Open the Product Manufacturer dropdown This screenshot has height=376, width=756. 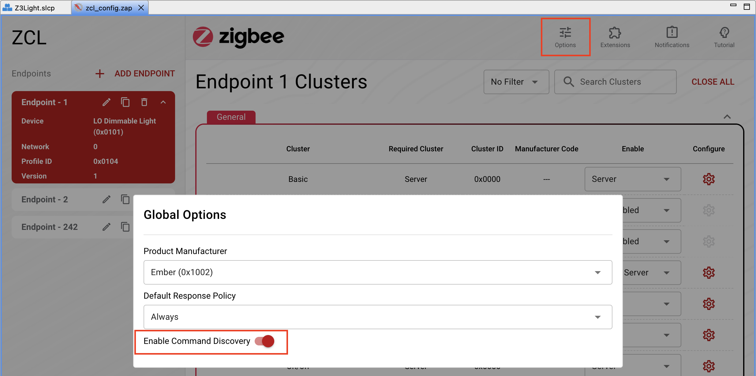(378, 272)
